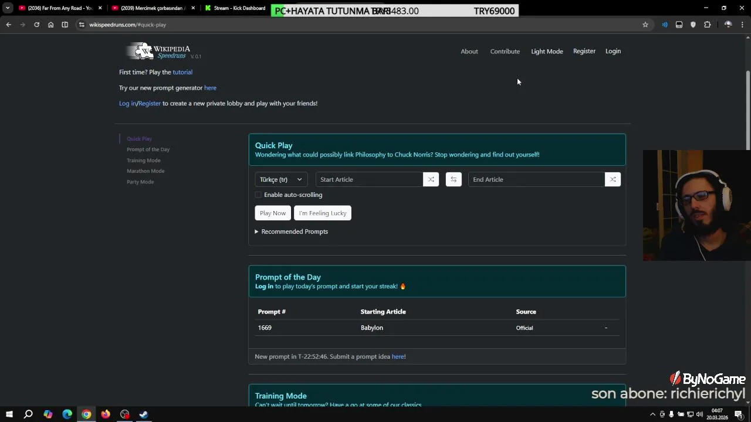Click the page vertical scrollbar
This screenshot has height=422, width=751.
pyautogui.click(x=747, y=110)
